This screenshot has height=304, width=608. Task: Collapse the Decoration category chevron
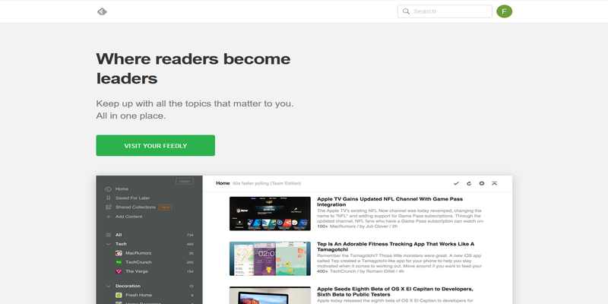(108, 286)
